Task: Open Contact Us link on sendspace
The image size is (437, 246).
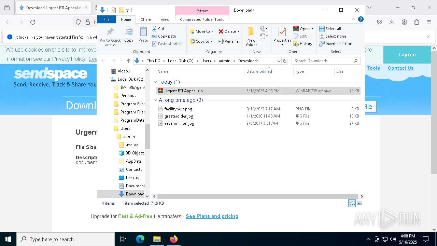Action: 400,68
